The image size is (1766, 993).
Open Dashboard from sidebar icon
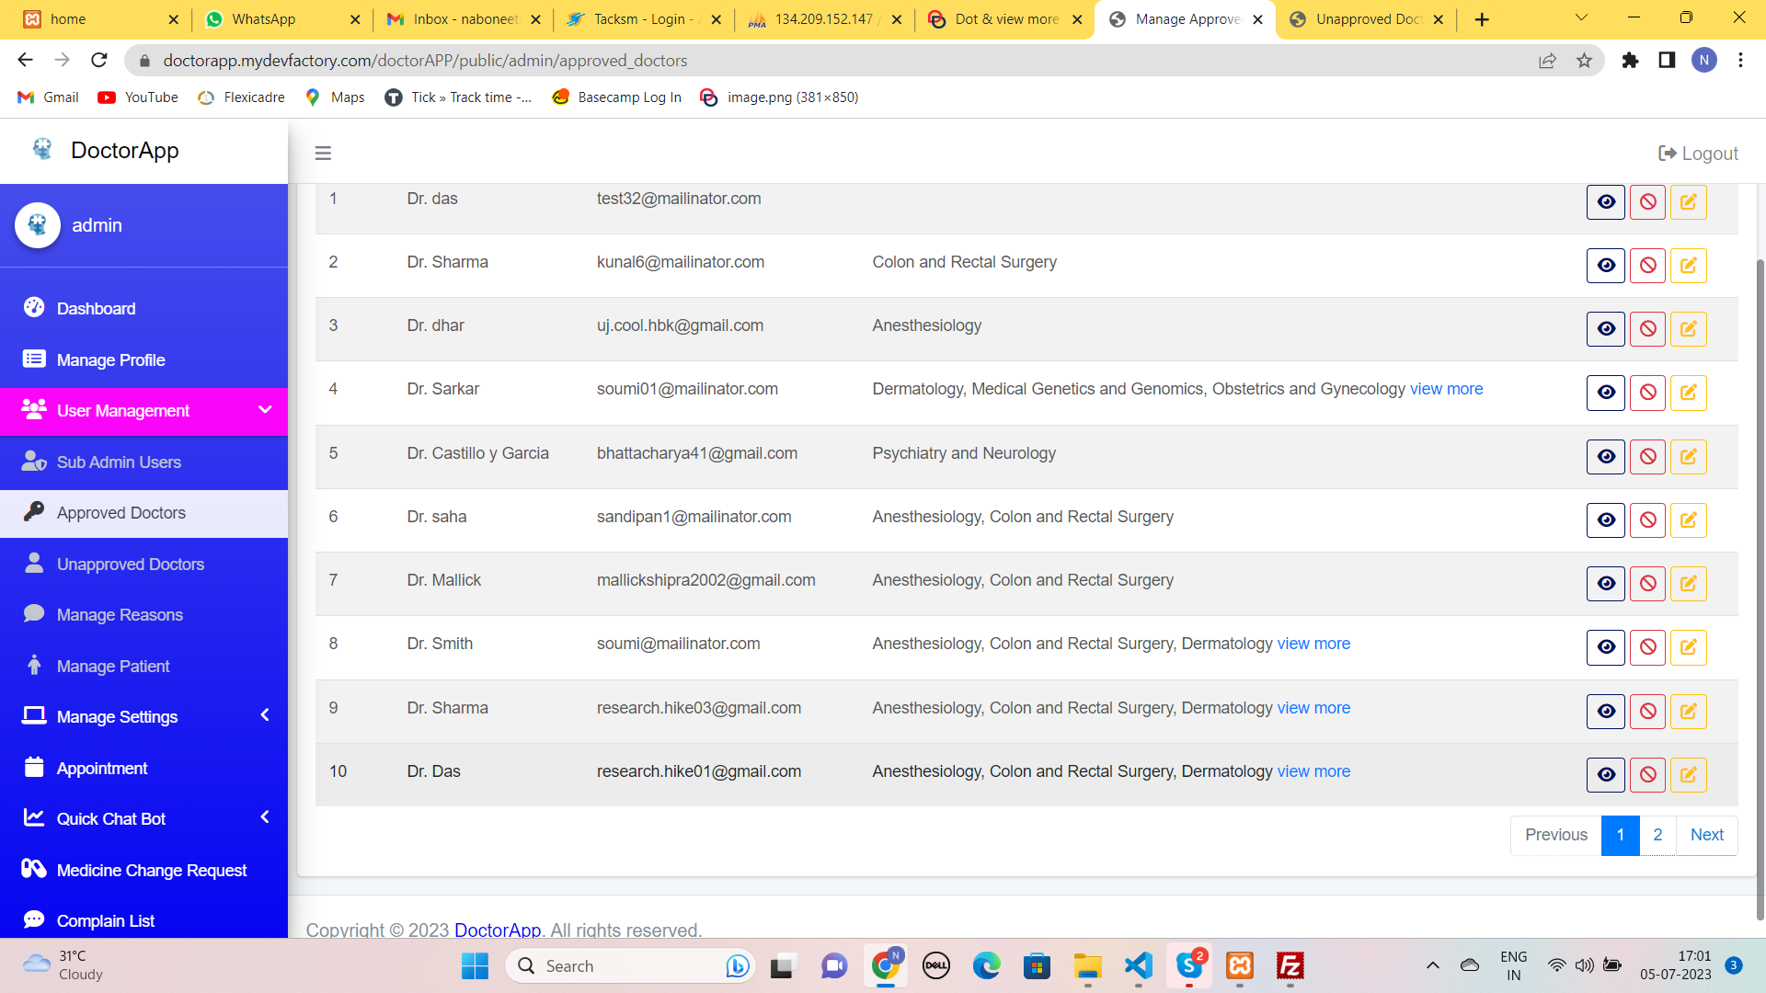[x=34, y=308]
